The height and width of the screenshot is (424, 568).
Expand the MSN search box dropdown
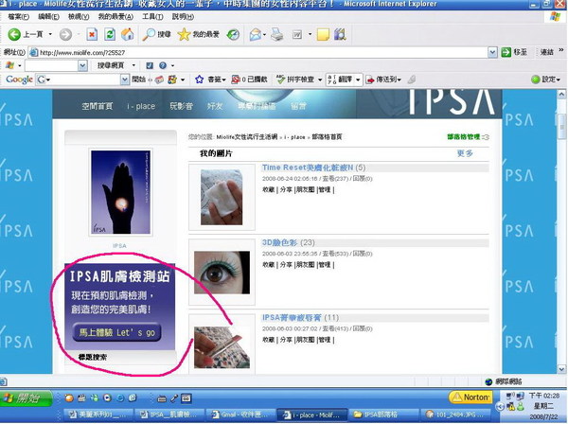coord(82,65)
